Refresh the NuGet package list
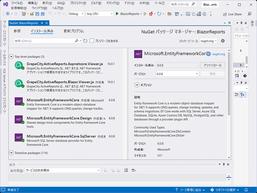This screenshot has height=193, width=257. (85, 41)
